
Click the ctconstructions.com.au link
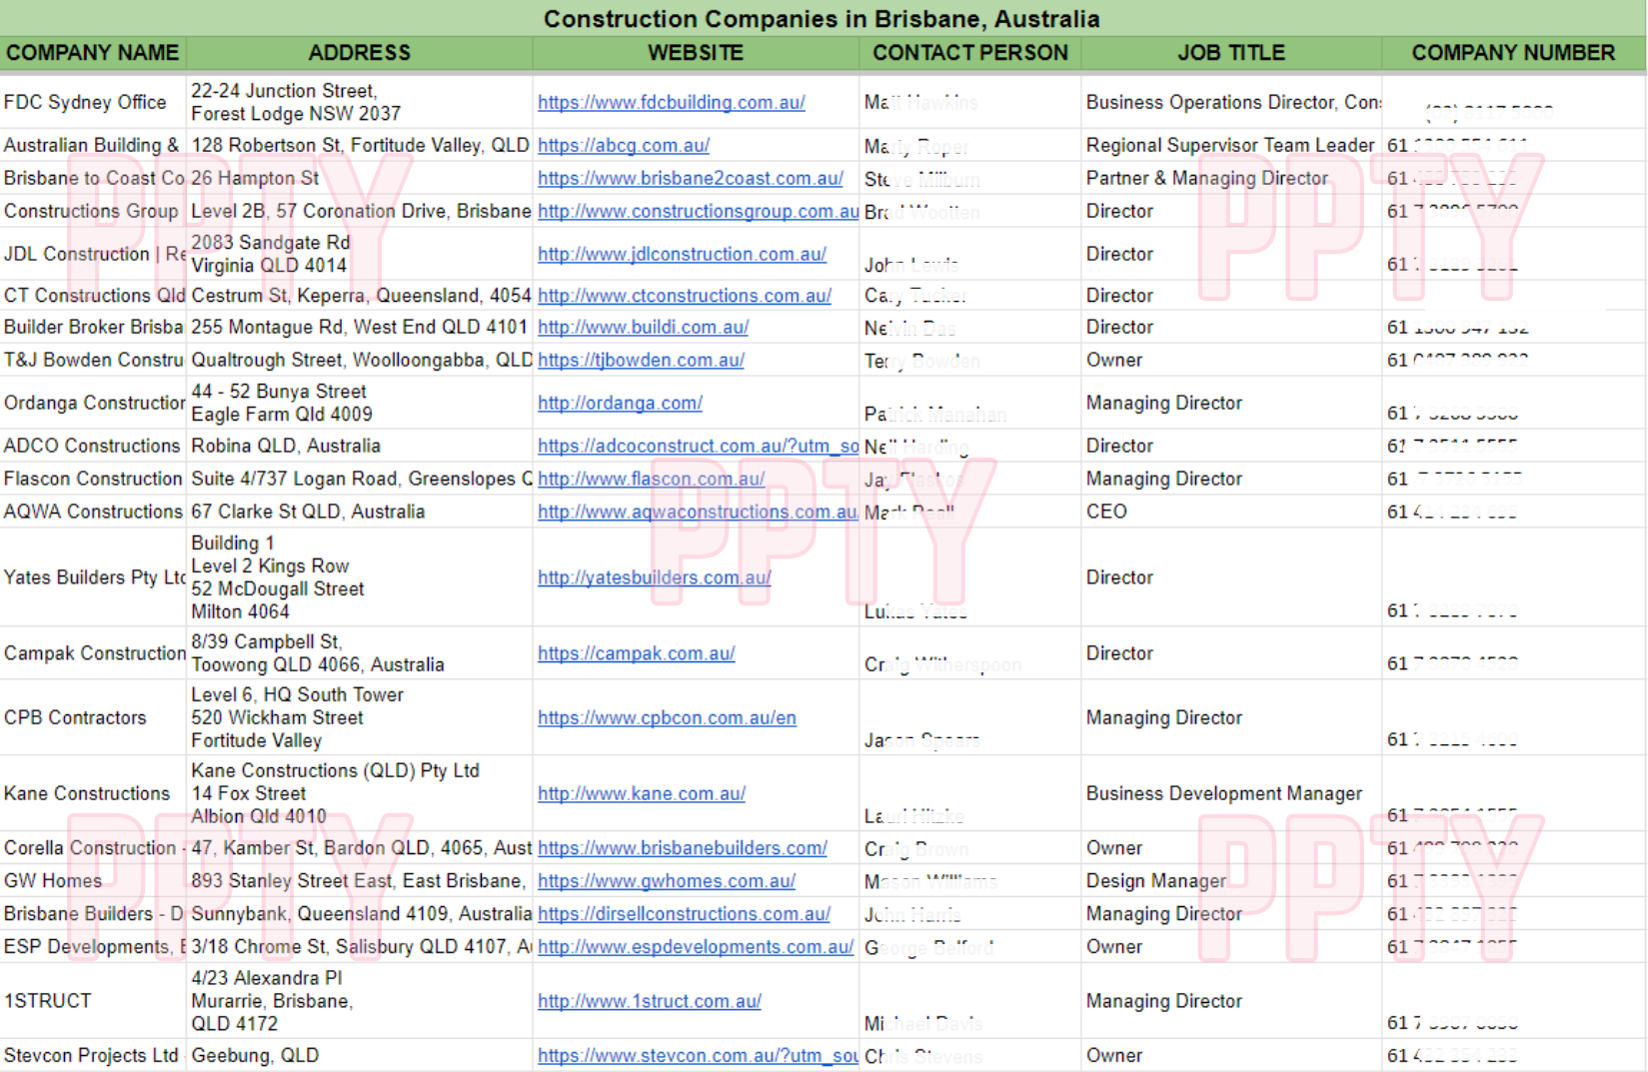pos(685,297)
